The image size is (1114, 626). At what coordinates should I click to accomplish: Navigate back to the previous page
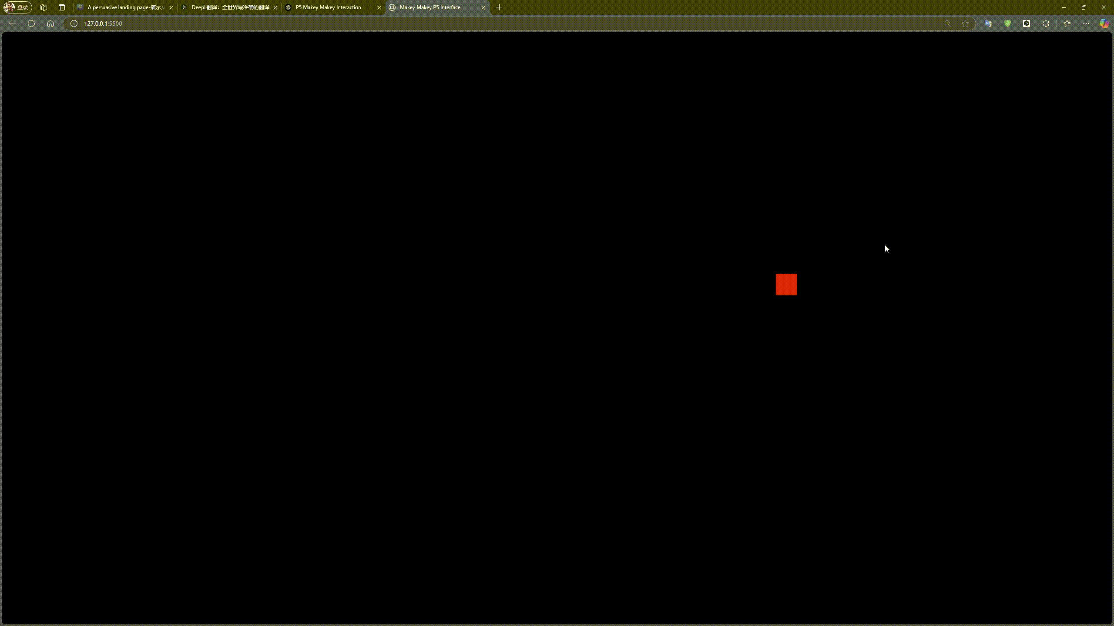12,23
